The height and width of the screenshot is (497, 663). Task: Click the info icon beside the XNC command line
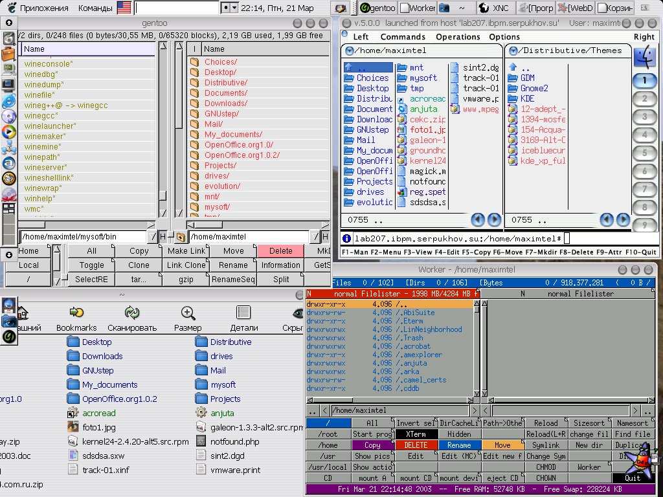(346, 238)
